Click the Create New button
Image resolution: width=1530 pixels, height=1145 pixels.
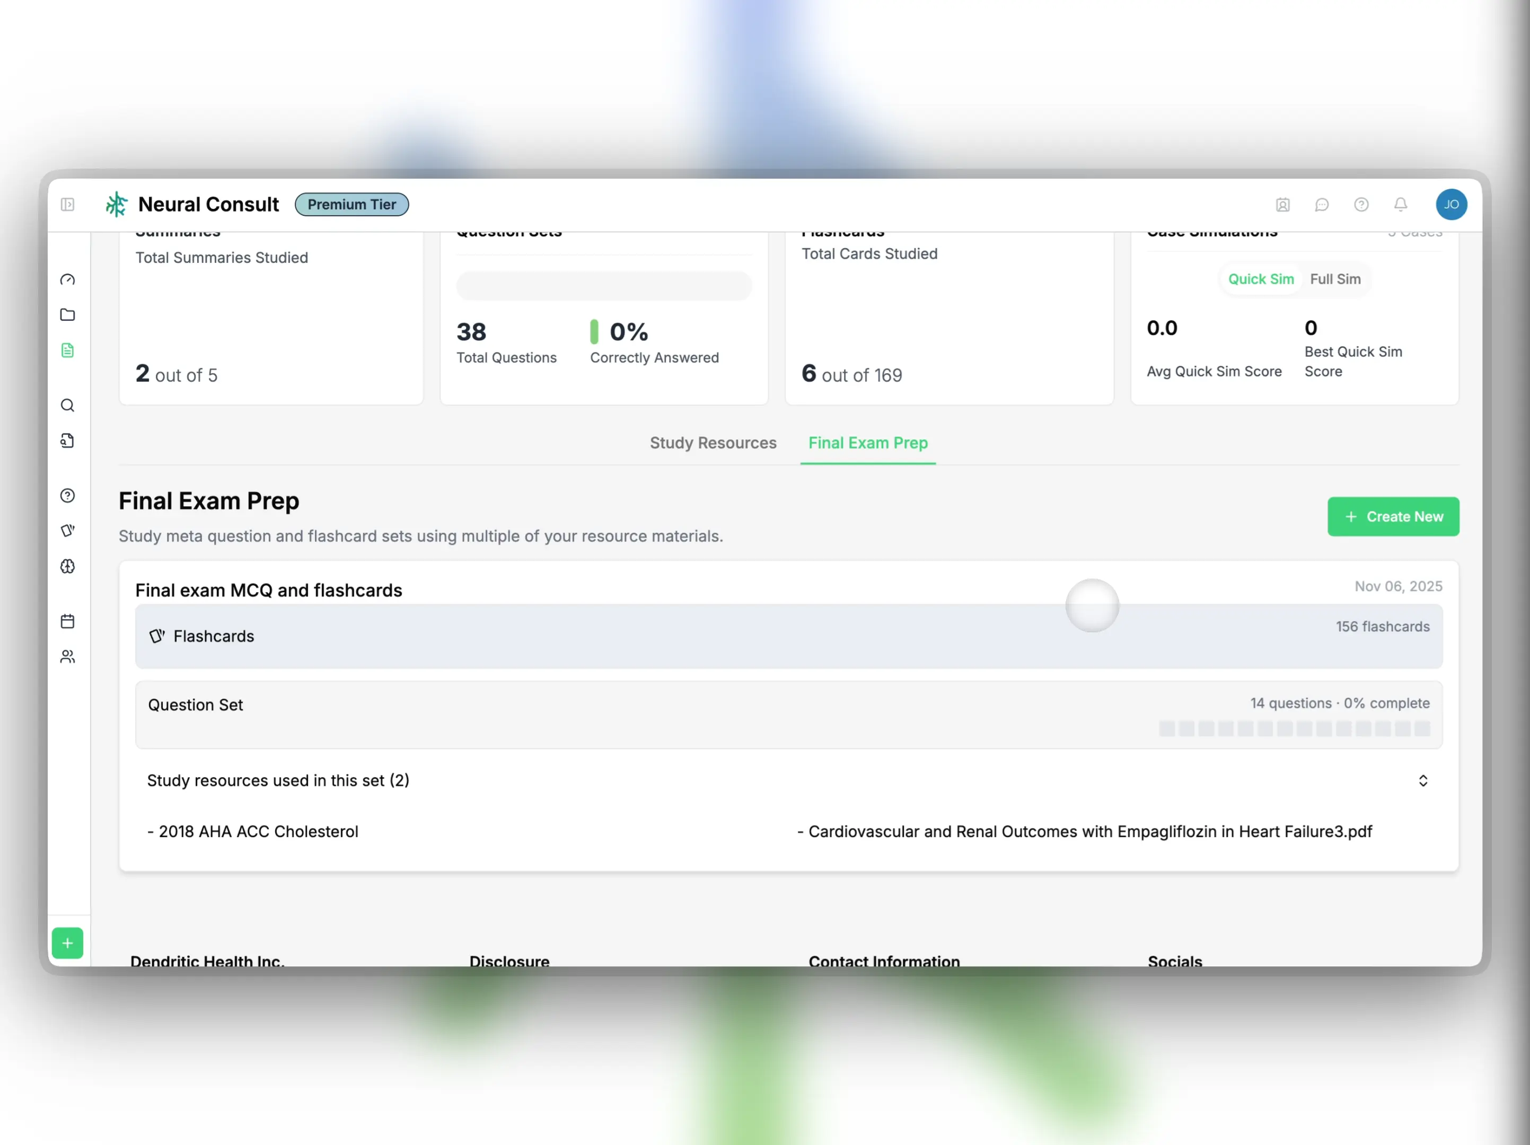tap(1392, 516)
